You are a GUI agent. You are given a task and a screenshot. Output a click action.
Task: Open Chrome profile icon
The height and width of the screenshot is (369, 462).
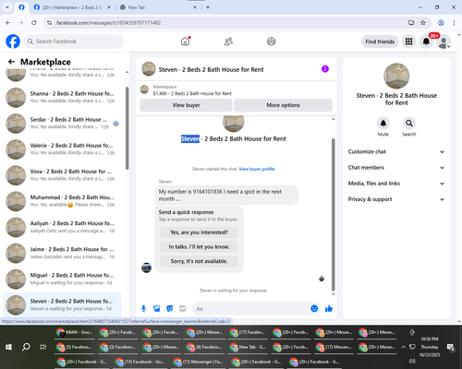[441, 22]
